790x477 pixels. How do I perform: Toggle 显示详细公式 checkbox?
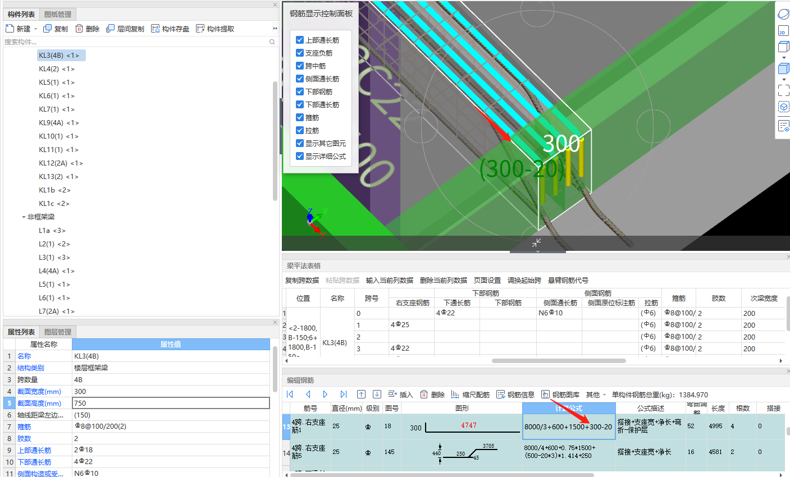pyautogui.click(x=300, y=156)
